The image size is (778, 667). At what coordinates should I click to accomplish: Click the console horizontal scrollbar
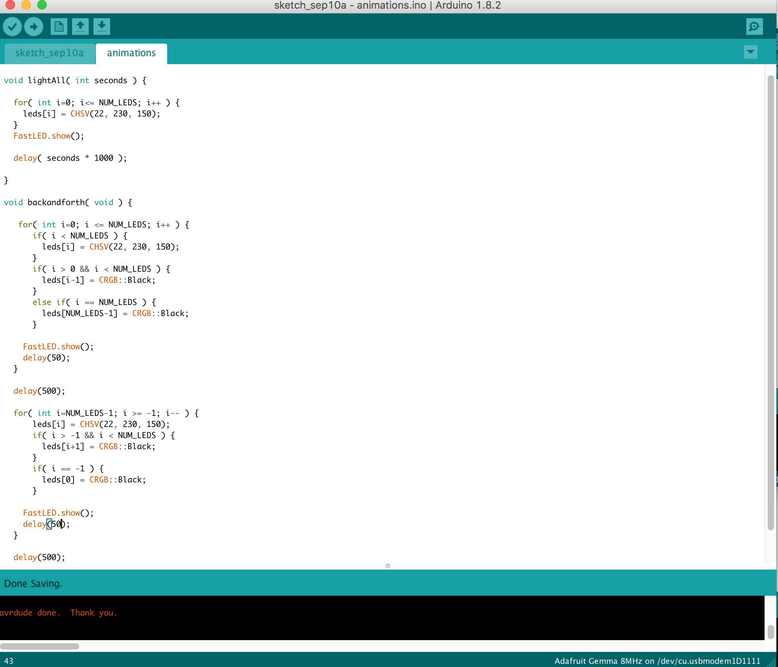point(40,646)
